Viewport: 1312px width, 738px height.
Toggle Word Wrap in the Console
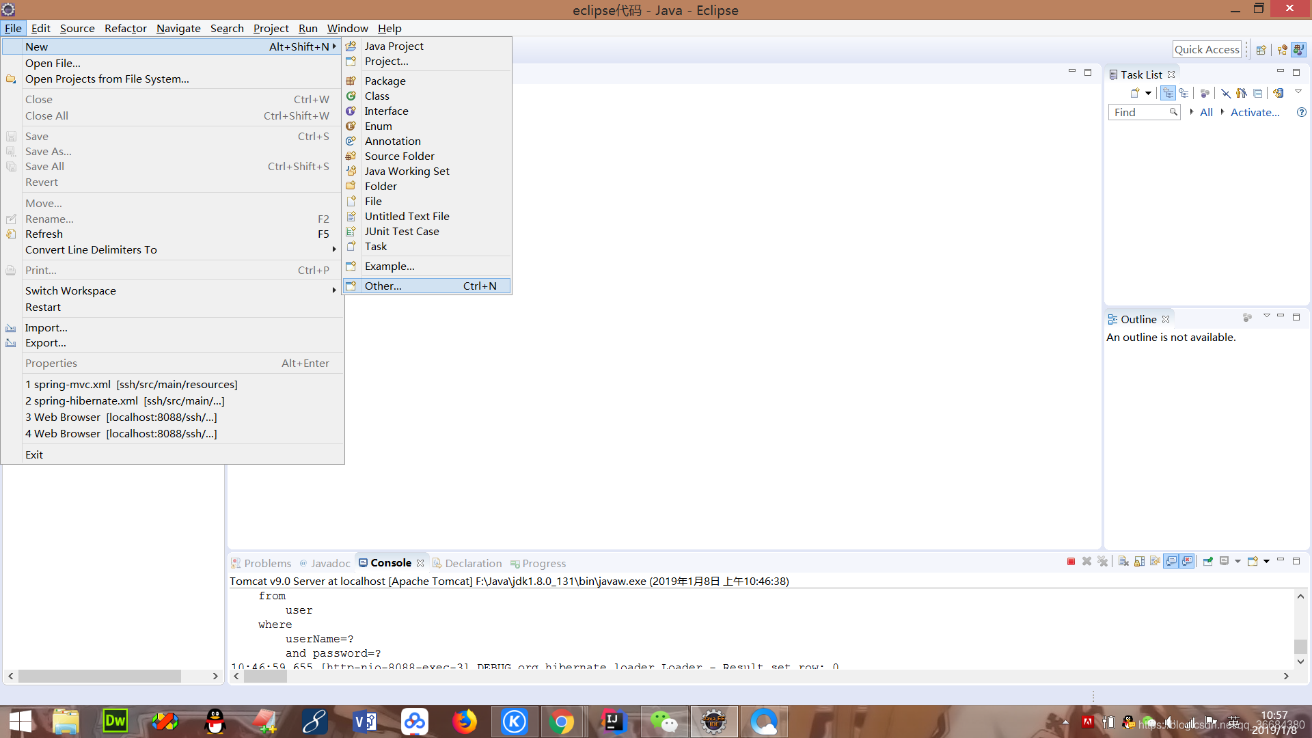(x=1155, y=562)
